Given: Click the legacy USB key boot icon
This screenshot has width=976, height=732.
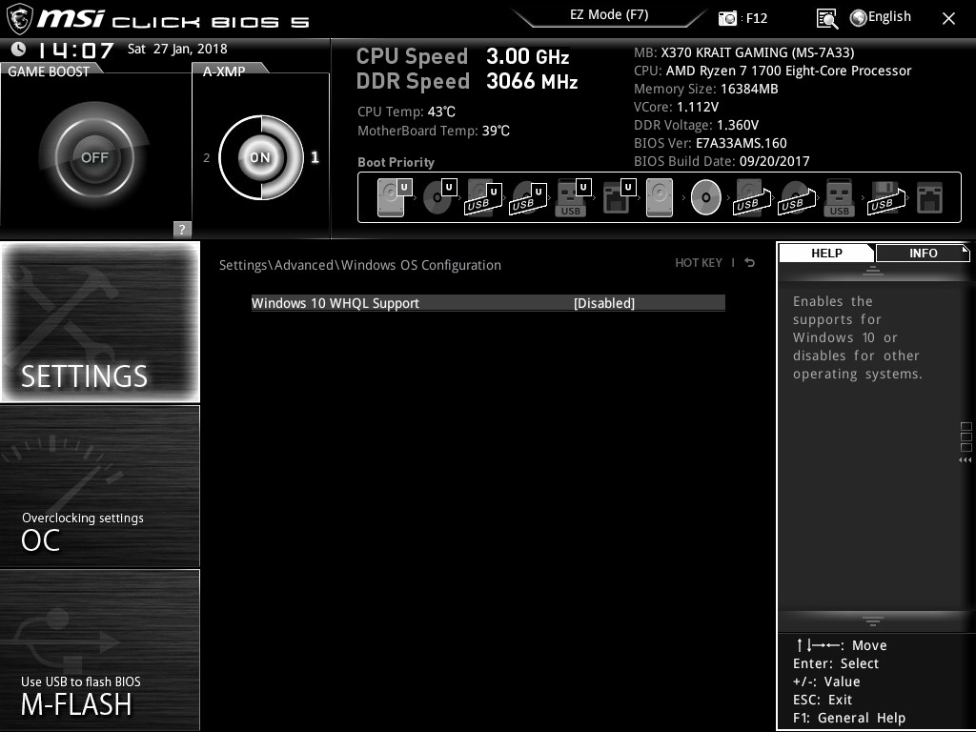Looking at the screenshot, I should (x=839, y=197).
